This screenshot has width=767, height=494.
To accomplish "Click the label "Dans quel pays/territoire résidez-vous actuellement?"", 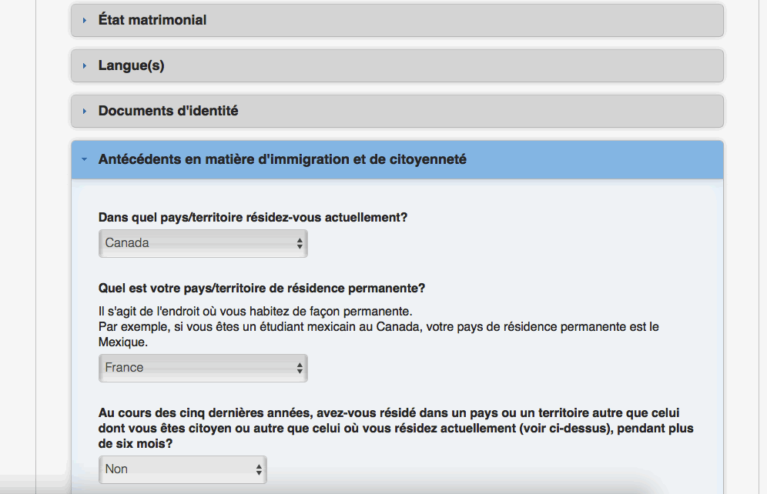I will coord(253,218).
